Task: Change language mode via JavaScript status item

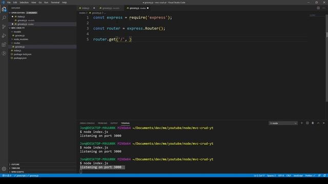Action: (x=298, y=176)
